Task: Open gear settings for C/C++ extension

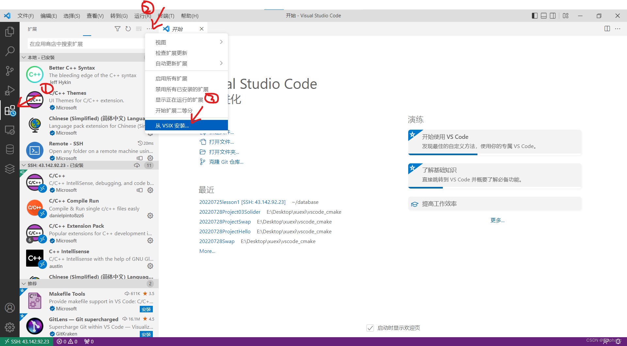Action: point(150,190)
